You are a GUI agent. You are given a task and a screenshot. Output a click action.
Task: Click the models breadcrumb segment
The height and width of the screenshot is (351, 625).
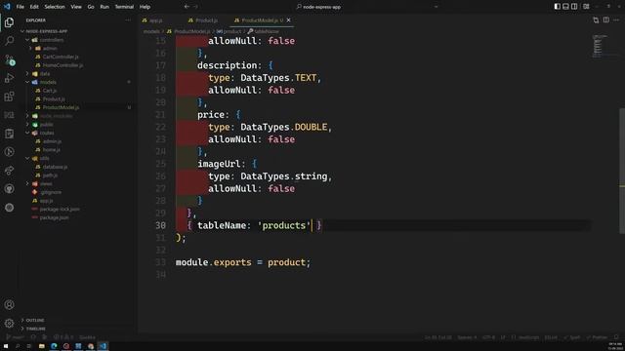[151, 31]
